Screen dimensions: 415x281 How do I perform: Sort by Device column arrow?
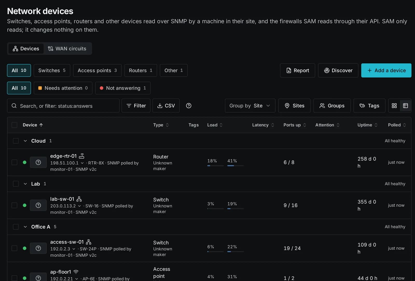coord(41,125)
